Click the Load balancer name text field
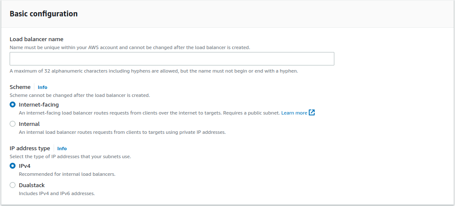Screen dimensions: 455x206 pos(172,59)
